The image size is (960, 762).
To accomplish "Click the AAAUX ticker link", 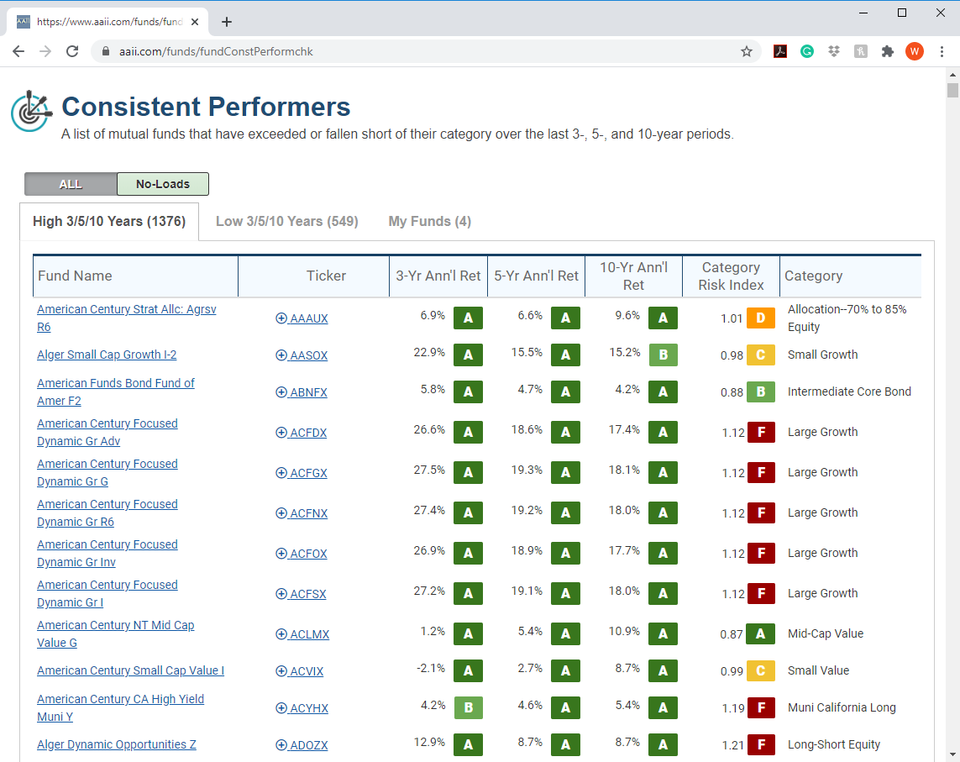I will tap(309, 318).
